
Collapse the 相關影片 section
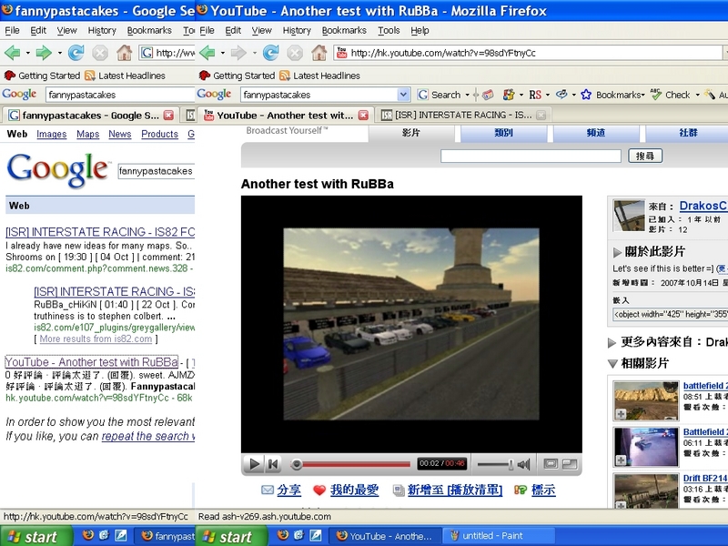click(612, 363)
